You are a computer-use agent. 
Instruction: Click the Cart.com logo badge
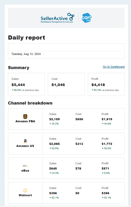point(87,18)
